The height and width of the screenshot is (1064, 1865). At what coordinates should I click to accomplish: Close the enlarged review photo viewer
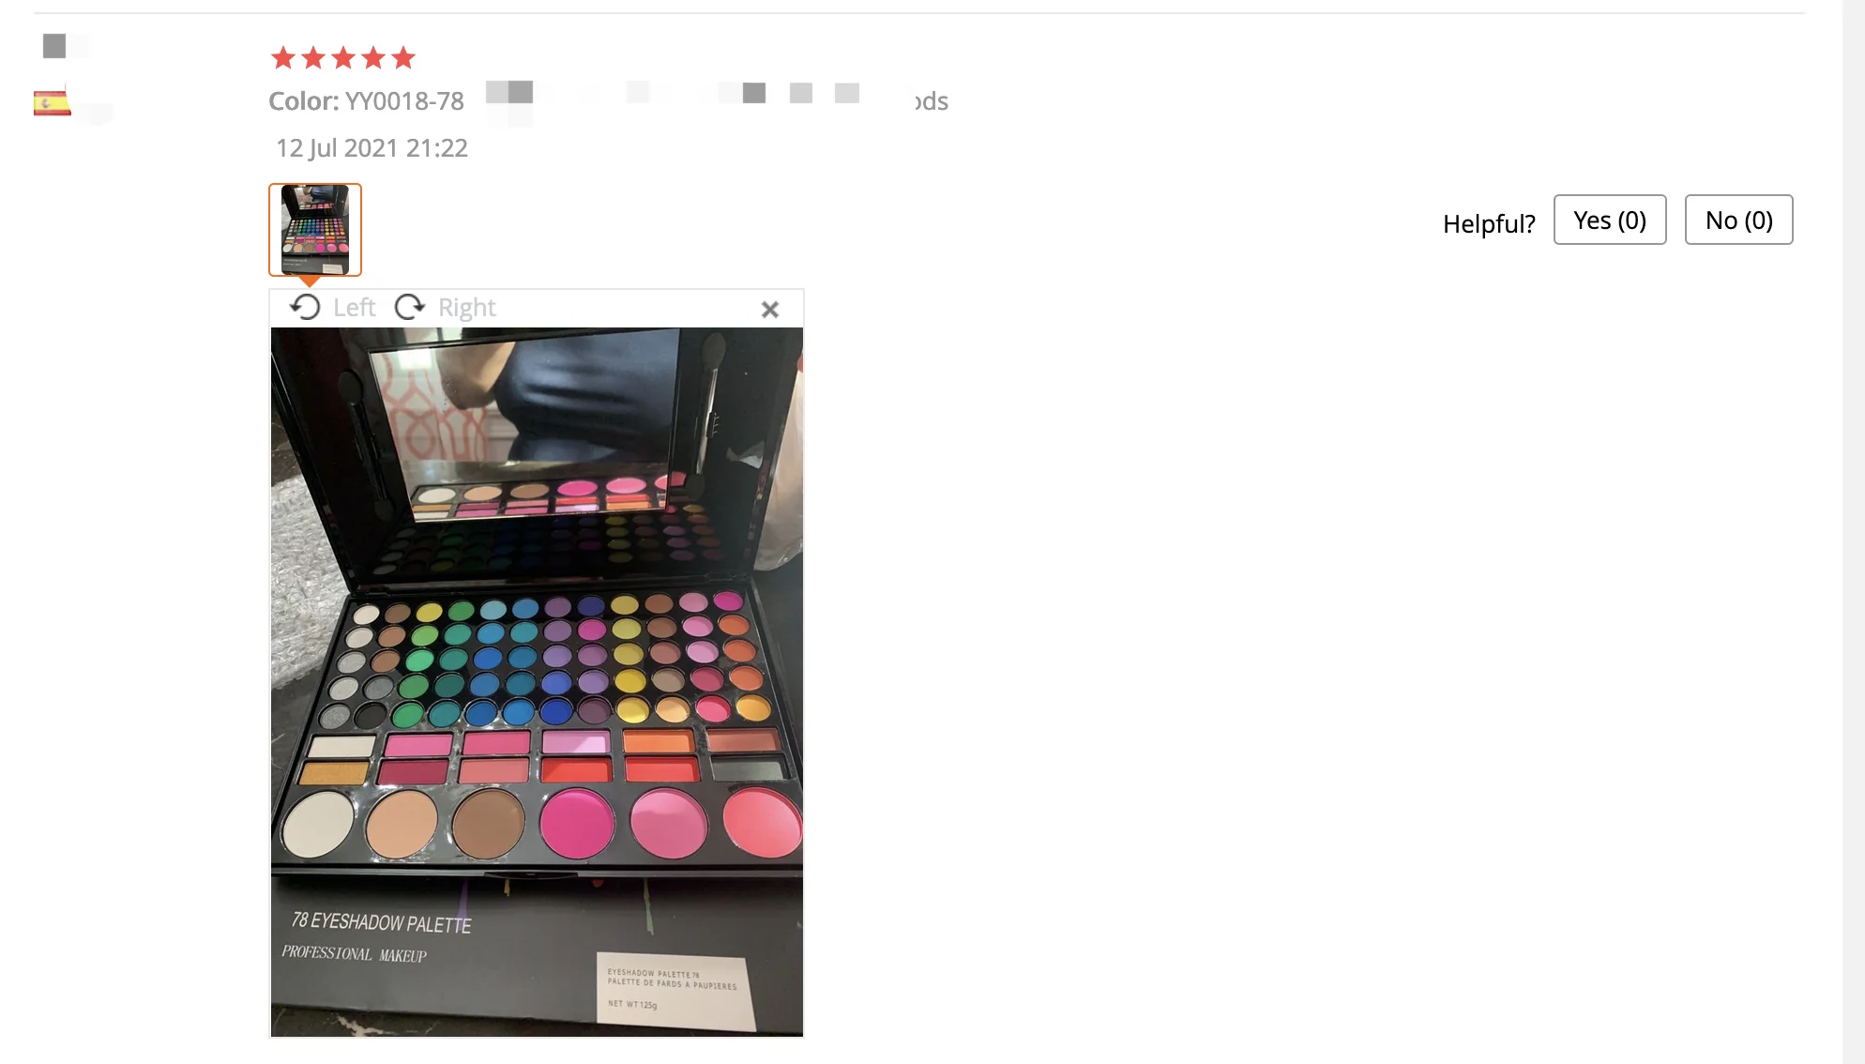pos(770,310)
